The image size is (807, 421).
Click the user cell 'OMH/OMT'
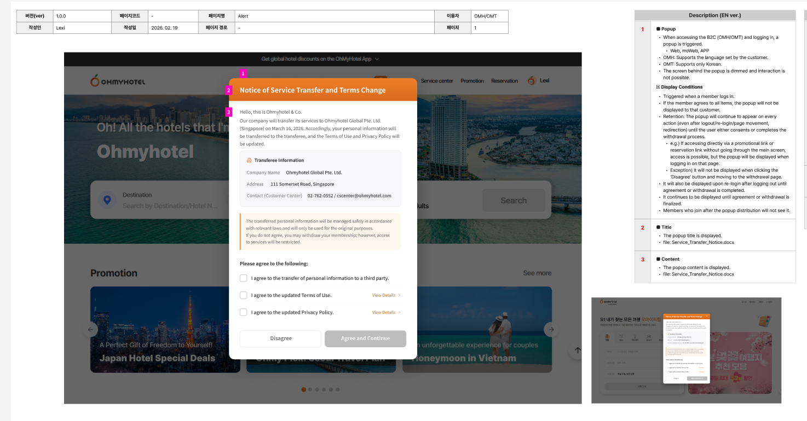[489, 16]
